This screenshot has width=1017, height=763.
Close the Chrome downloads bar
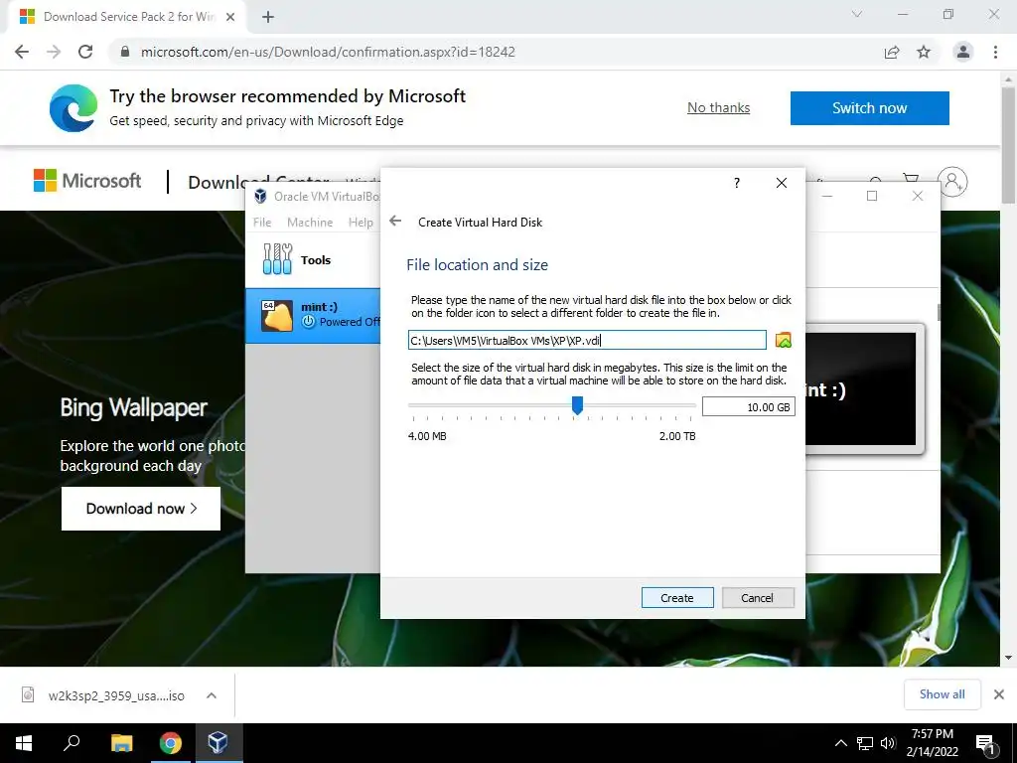coord(999,694)
